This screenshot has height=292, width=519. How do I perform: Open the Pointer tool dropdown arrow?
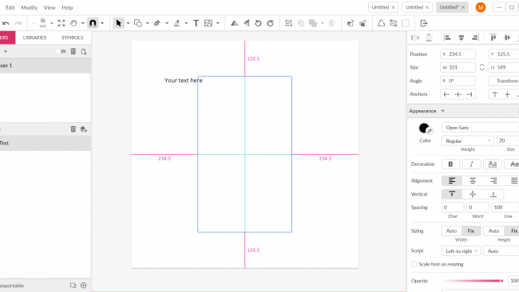pyautogui.click(x=128, y=23)
